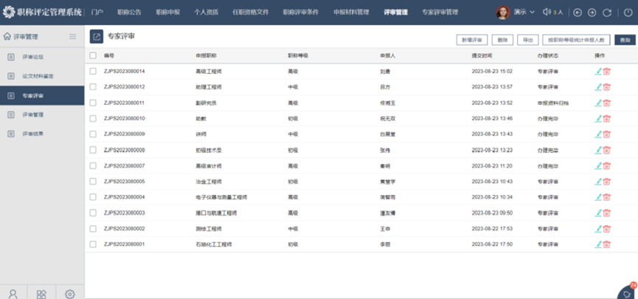The image size is (638, 299).
Task: Click the 提交时间 column header
Action: click(482, 56)
